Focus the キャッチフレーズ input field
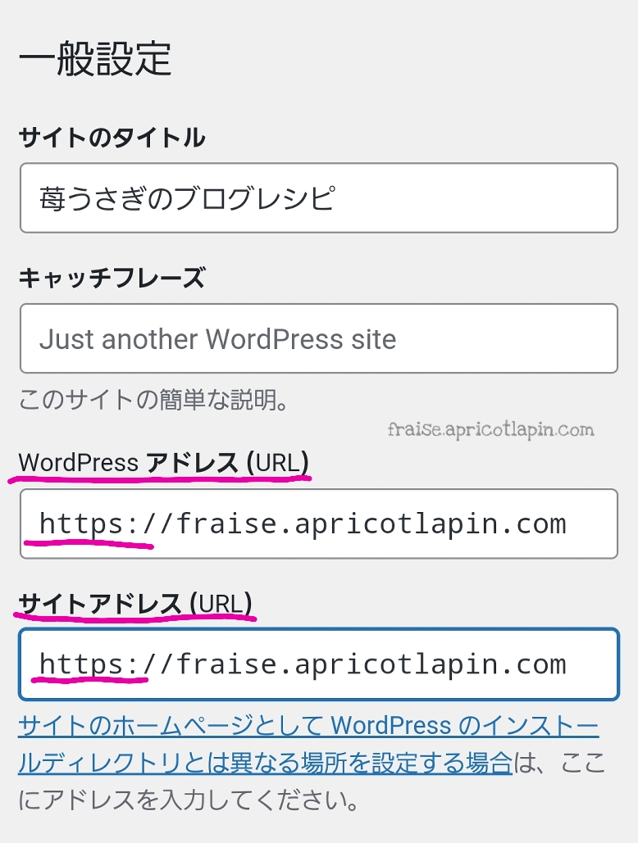 click(x=318, y=338)
